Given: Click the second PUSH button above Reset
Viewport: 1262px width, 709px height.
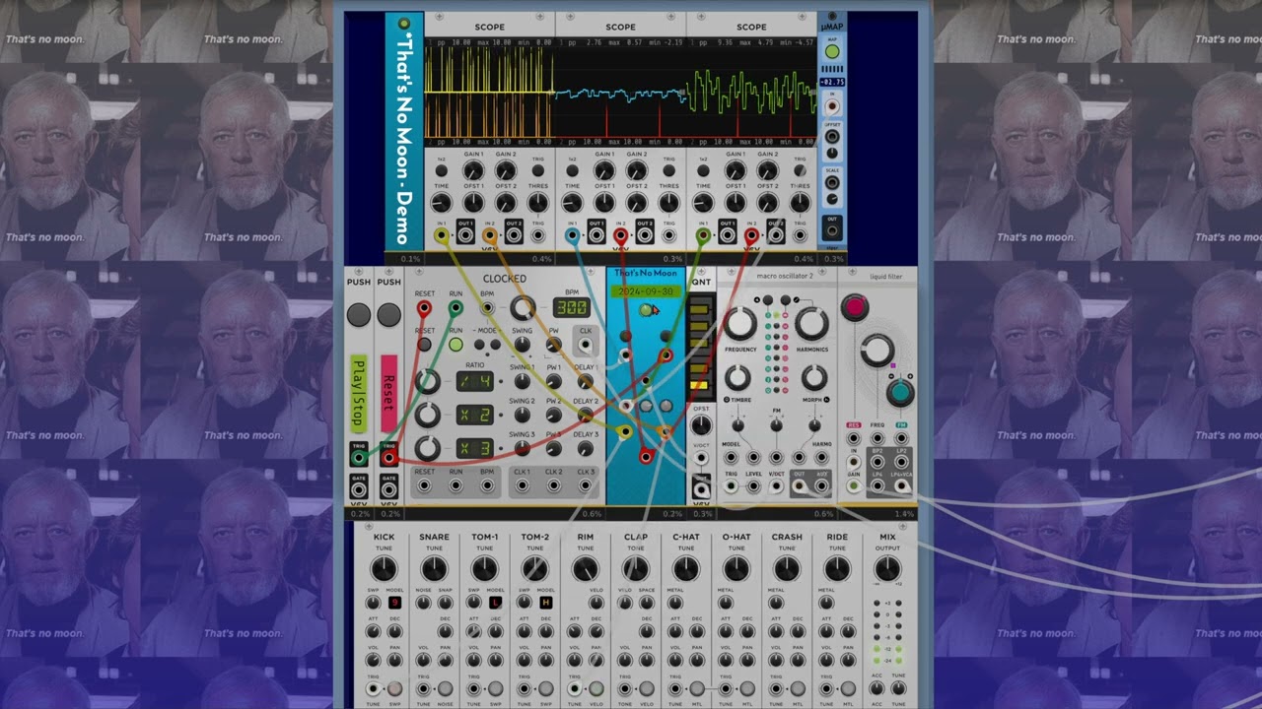Looking at the screenshot, I should 389,314.
